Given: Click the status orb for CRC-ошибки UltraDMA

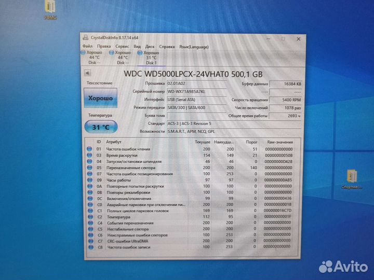Looking at the screenshot, I should [89, 241].
